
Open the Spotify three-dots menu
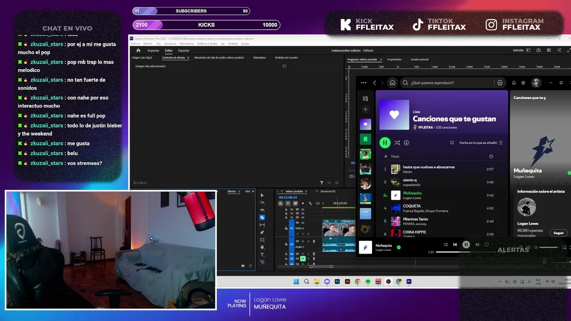[x=364, y=82]
